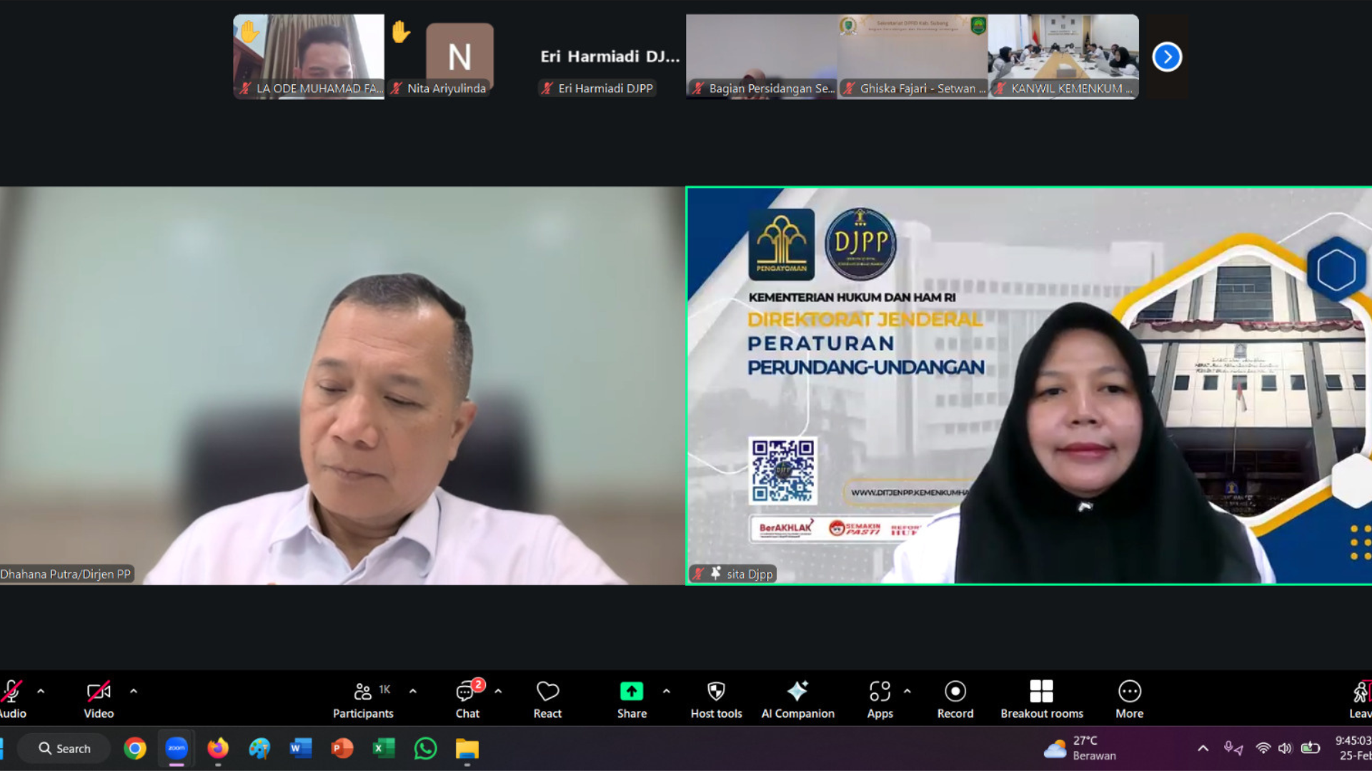Open the Apps menu
This screenshot has width=1372, height=771.
[880, 699]
